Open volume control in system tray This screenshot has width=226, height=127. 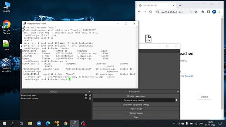pyautogui.click(x=178, y=123)
